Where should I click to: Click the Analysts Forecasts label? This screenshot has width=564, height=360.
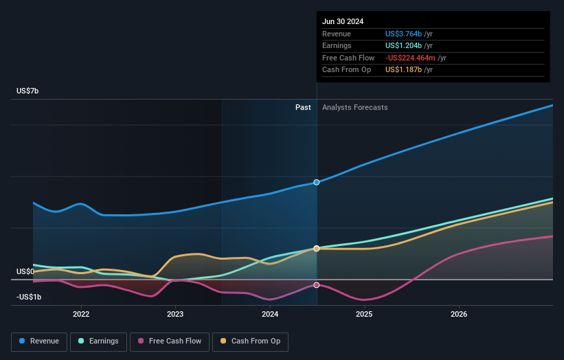(355, 108)
